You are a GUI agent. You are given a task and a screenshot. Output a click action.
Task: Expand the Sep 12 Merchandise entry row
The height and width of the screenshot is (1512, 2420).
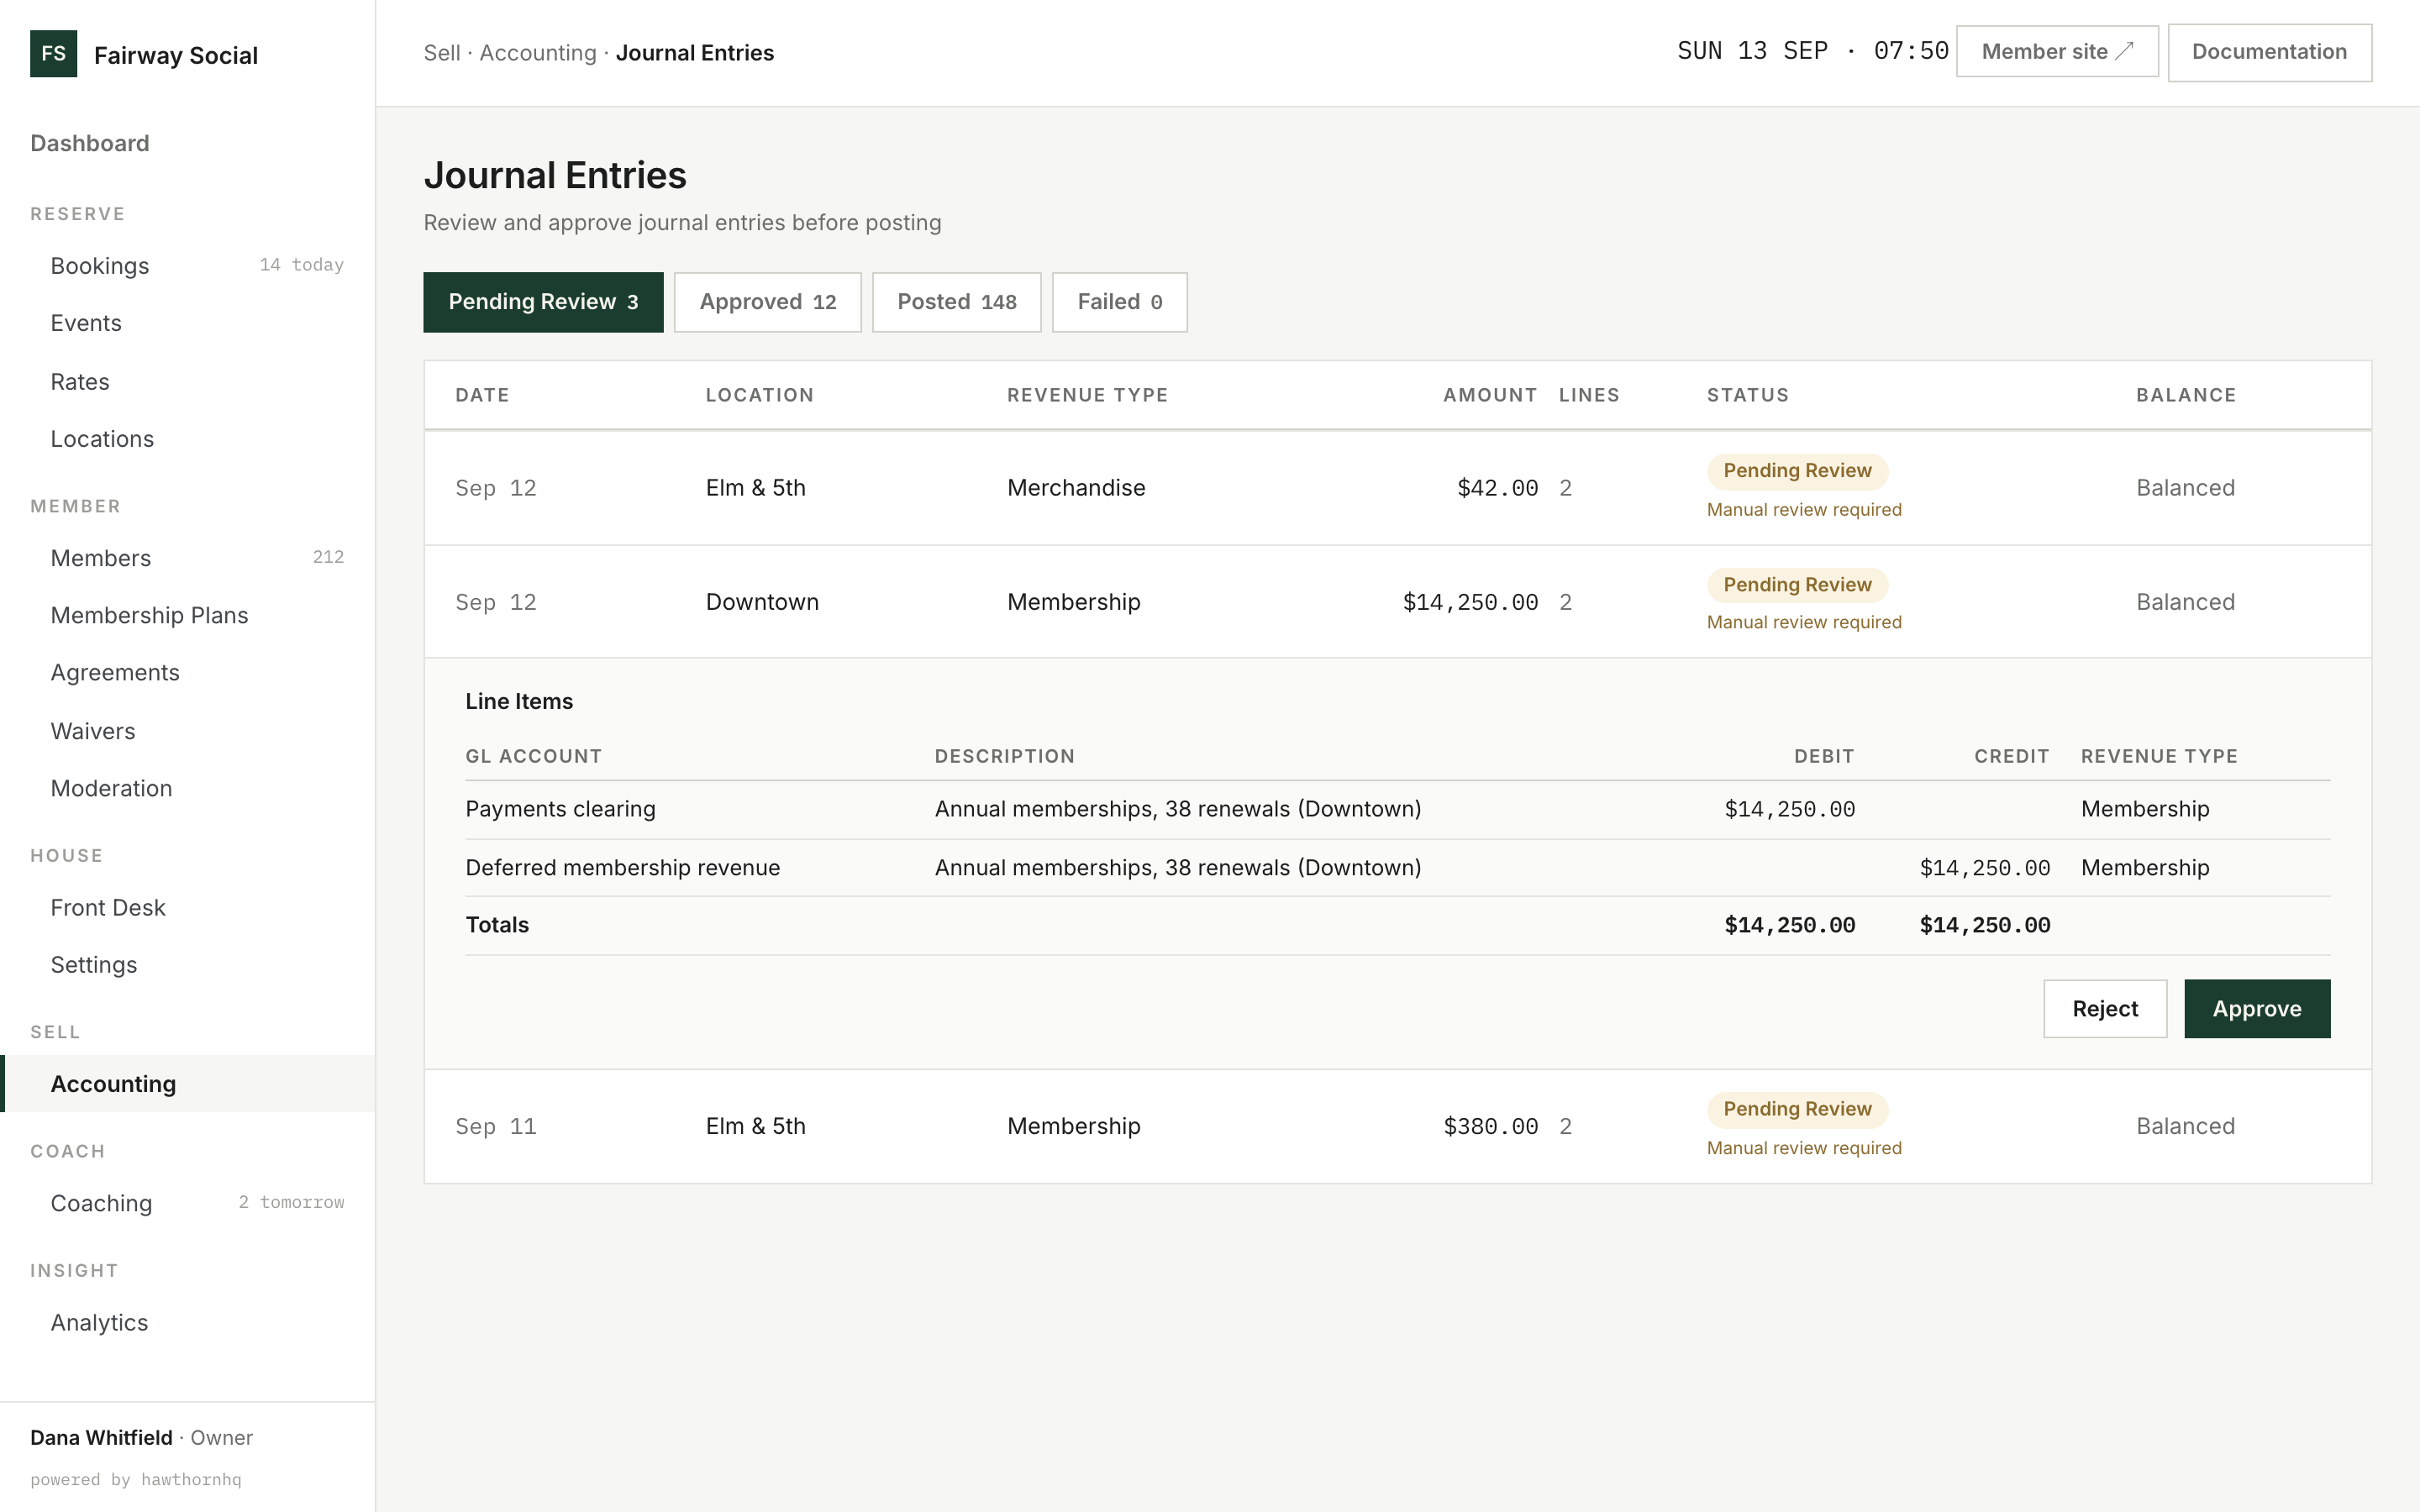[x=1397, y=488]
